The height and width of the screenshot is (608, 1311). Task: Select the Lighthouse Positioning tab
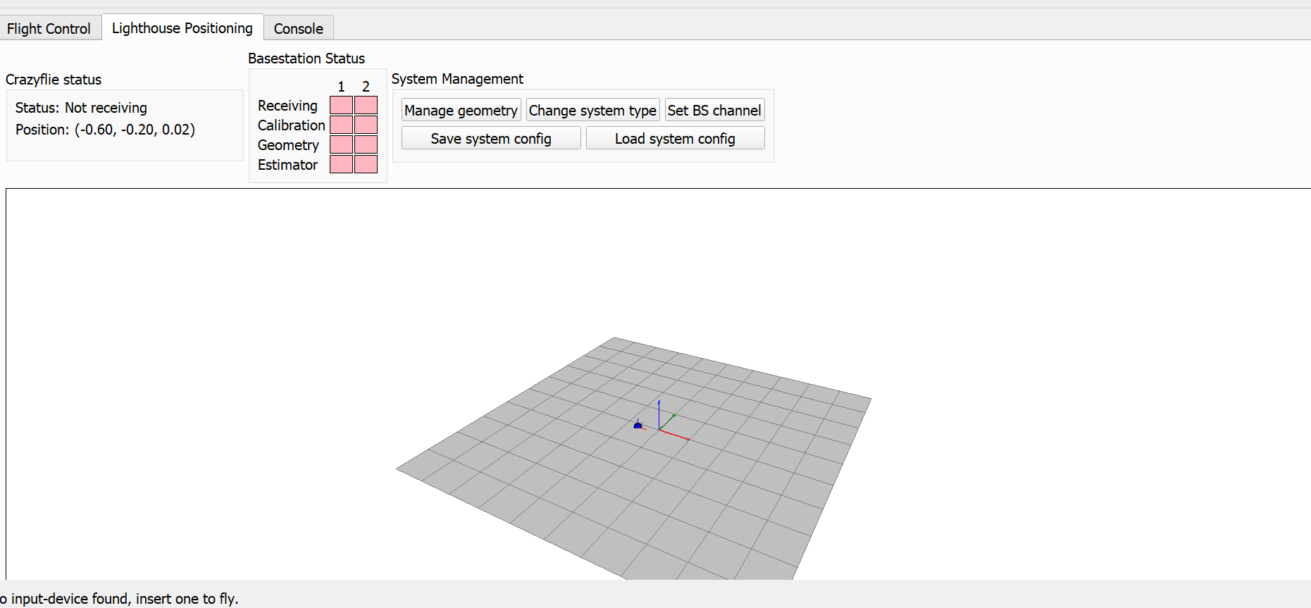(182, 28)
